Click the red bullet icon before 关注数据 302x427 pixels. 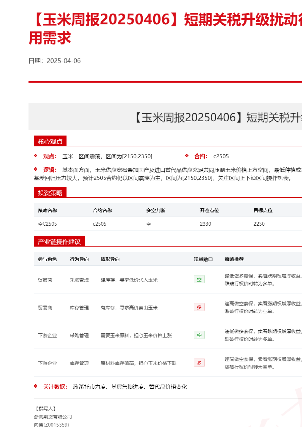[x=36, y=386]
